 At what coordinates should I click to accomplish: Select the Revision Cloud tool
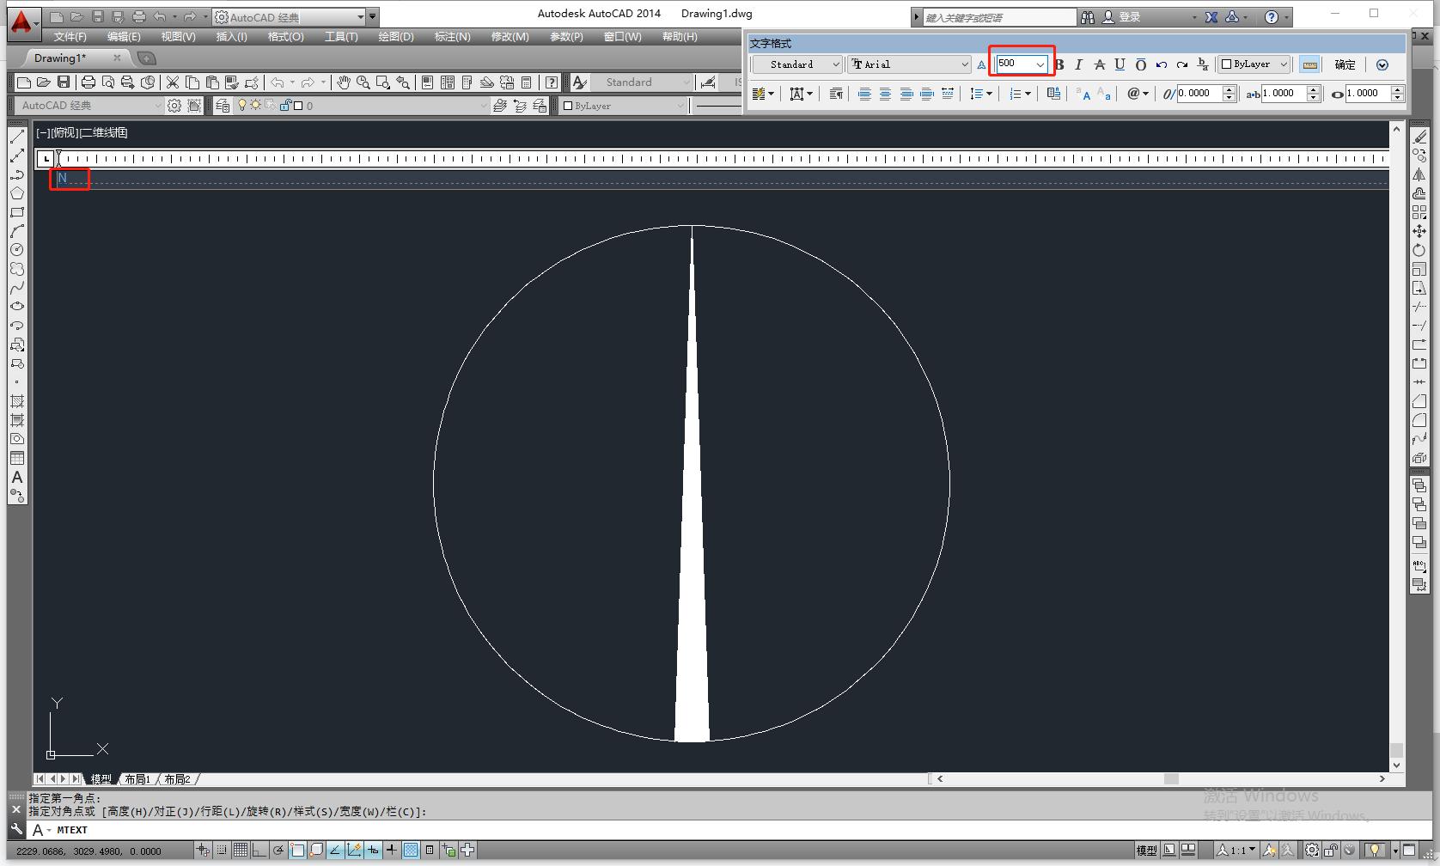(x=17, y=268)
